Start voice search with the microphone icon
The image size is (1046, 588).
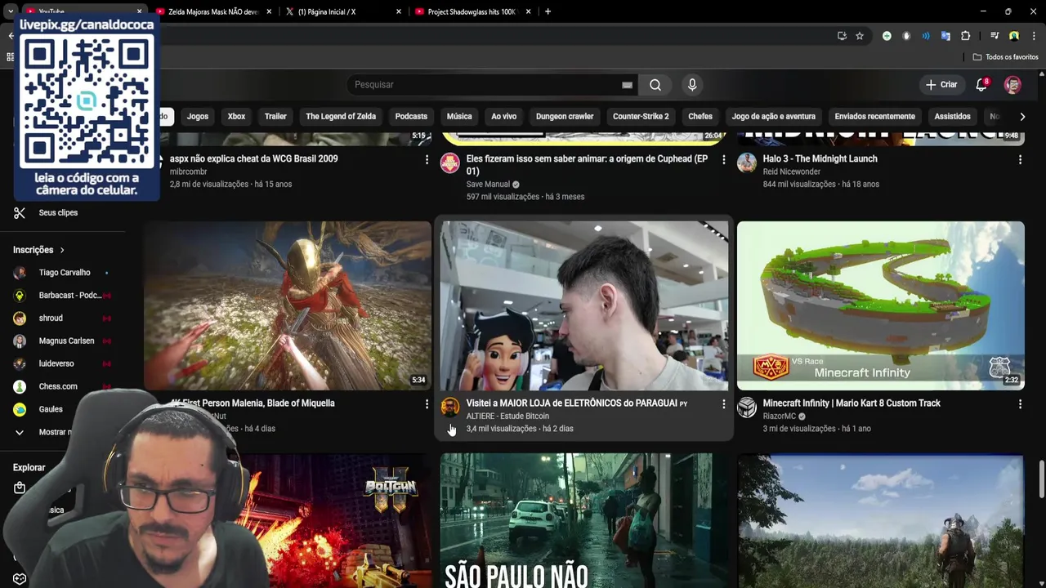(692, 85)
